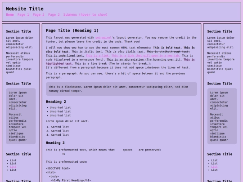Image resolution: width=243 pixels, height=182 pixels.
Task: Click the "<!DOCTYPE html>" code line
Action: pos(58,169)
